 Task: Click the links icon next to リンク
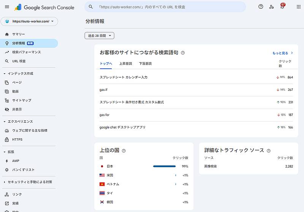tap(7, 195)
